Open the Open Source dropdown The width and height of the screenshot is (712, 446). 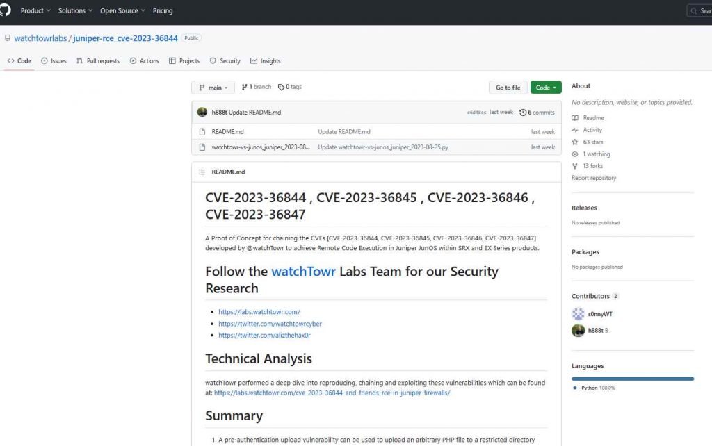(122, 10)
